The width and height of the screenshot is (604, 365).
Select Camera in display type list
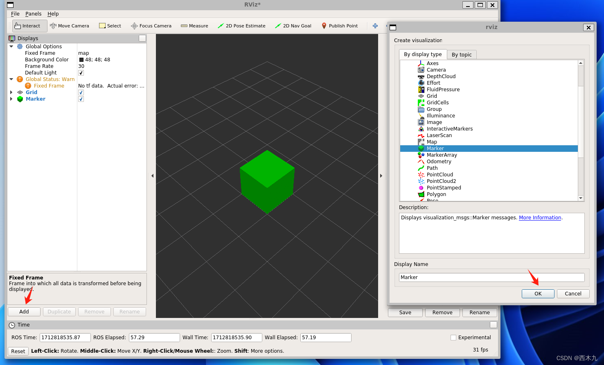[x=436, y=70]
